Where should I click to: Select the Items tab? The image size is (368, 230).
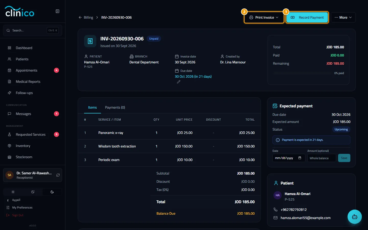coord(93,107)
